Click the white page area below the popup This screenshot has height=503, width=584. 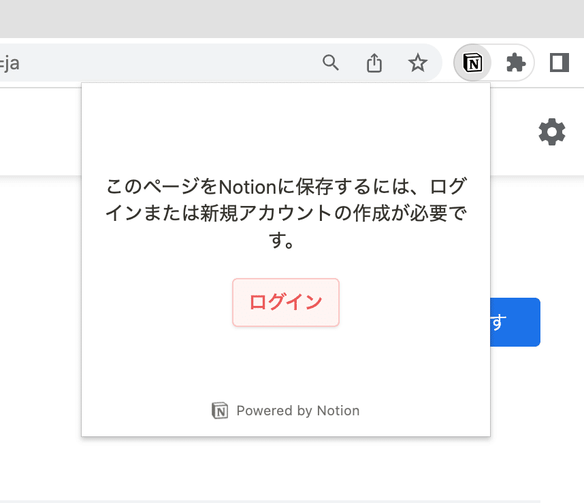pyautogui.click(x=286, y=469)
